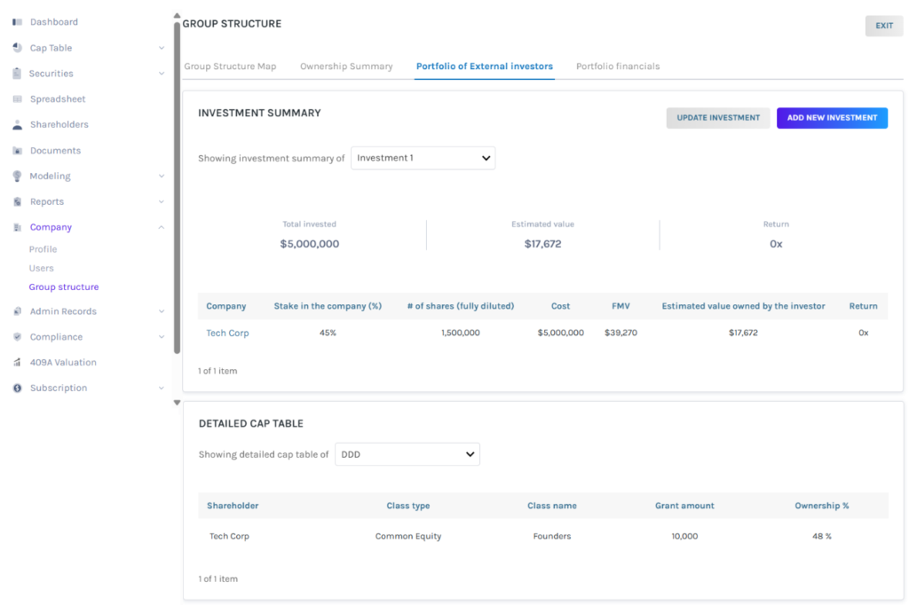909x605 pixels.
Task: Open the Investment 1 dropdown
Action: 423,158
